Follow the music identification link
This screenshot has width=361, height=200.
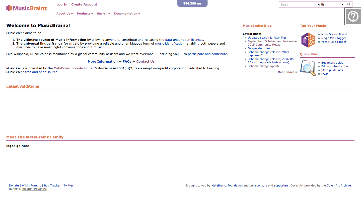(170, 43)
